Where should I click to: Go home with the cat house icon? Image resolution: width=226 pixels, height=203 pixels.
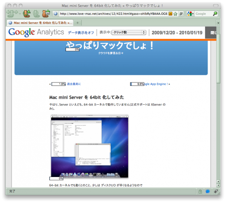(x=46, y=14)
